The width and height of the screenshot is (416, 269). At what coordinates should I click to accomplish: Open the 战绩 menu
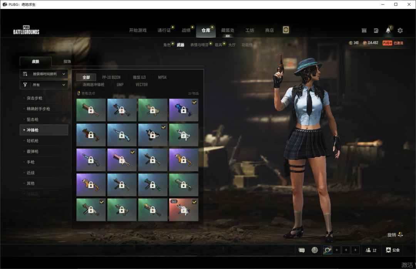coord(186,30)
